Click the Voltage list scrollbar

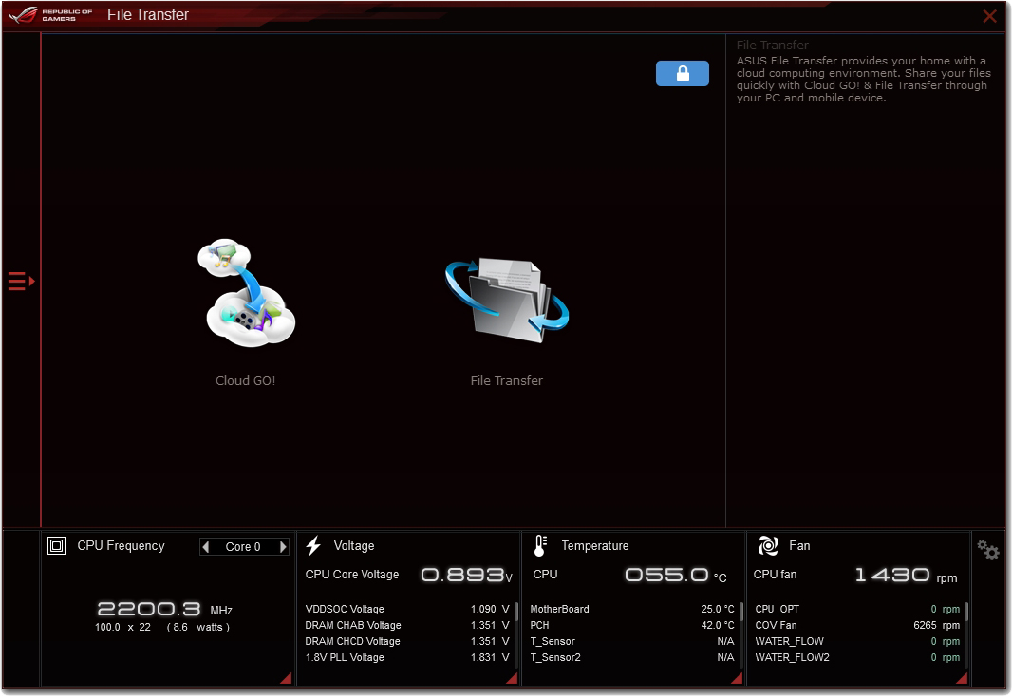coord(516,612)
